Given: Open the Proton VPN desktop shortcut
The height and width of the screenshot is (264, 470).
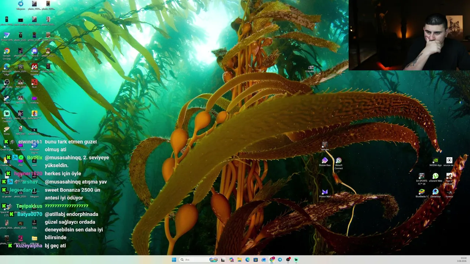Looking at the screenshot, I should 7,36.
